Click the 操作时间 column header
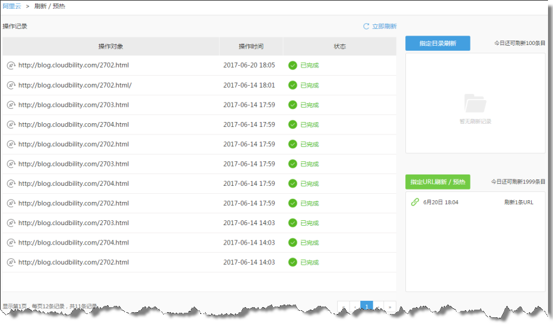This screenshot has width=553, height=324. (251, 46)
